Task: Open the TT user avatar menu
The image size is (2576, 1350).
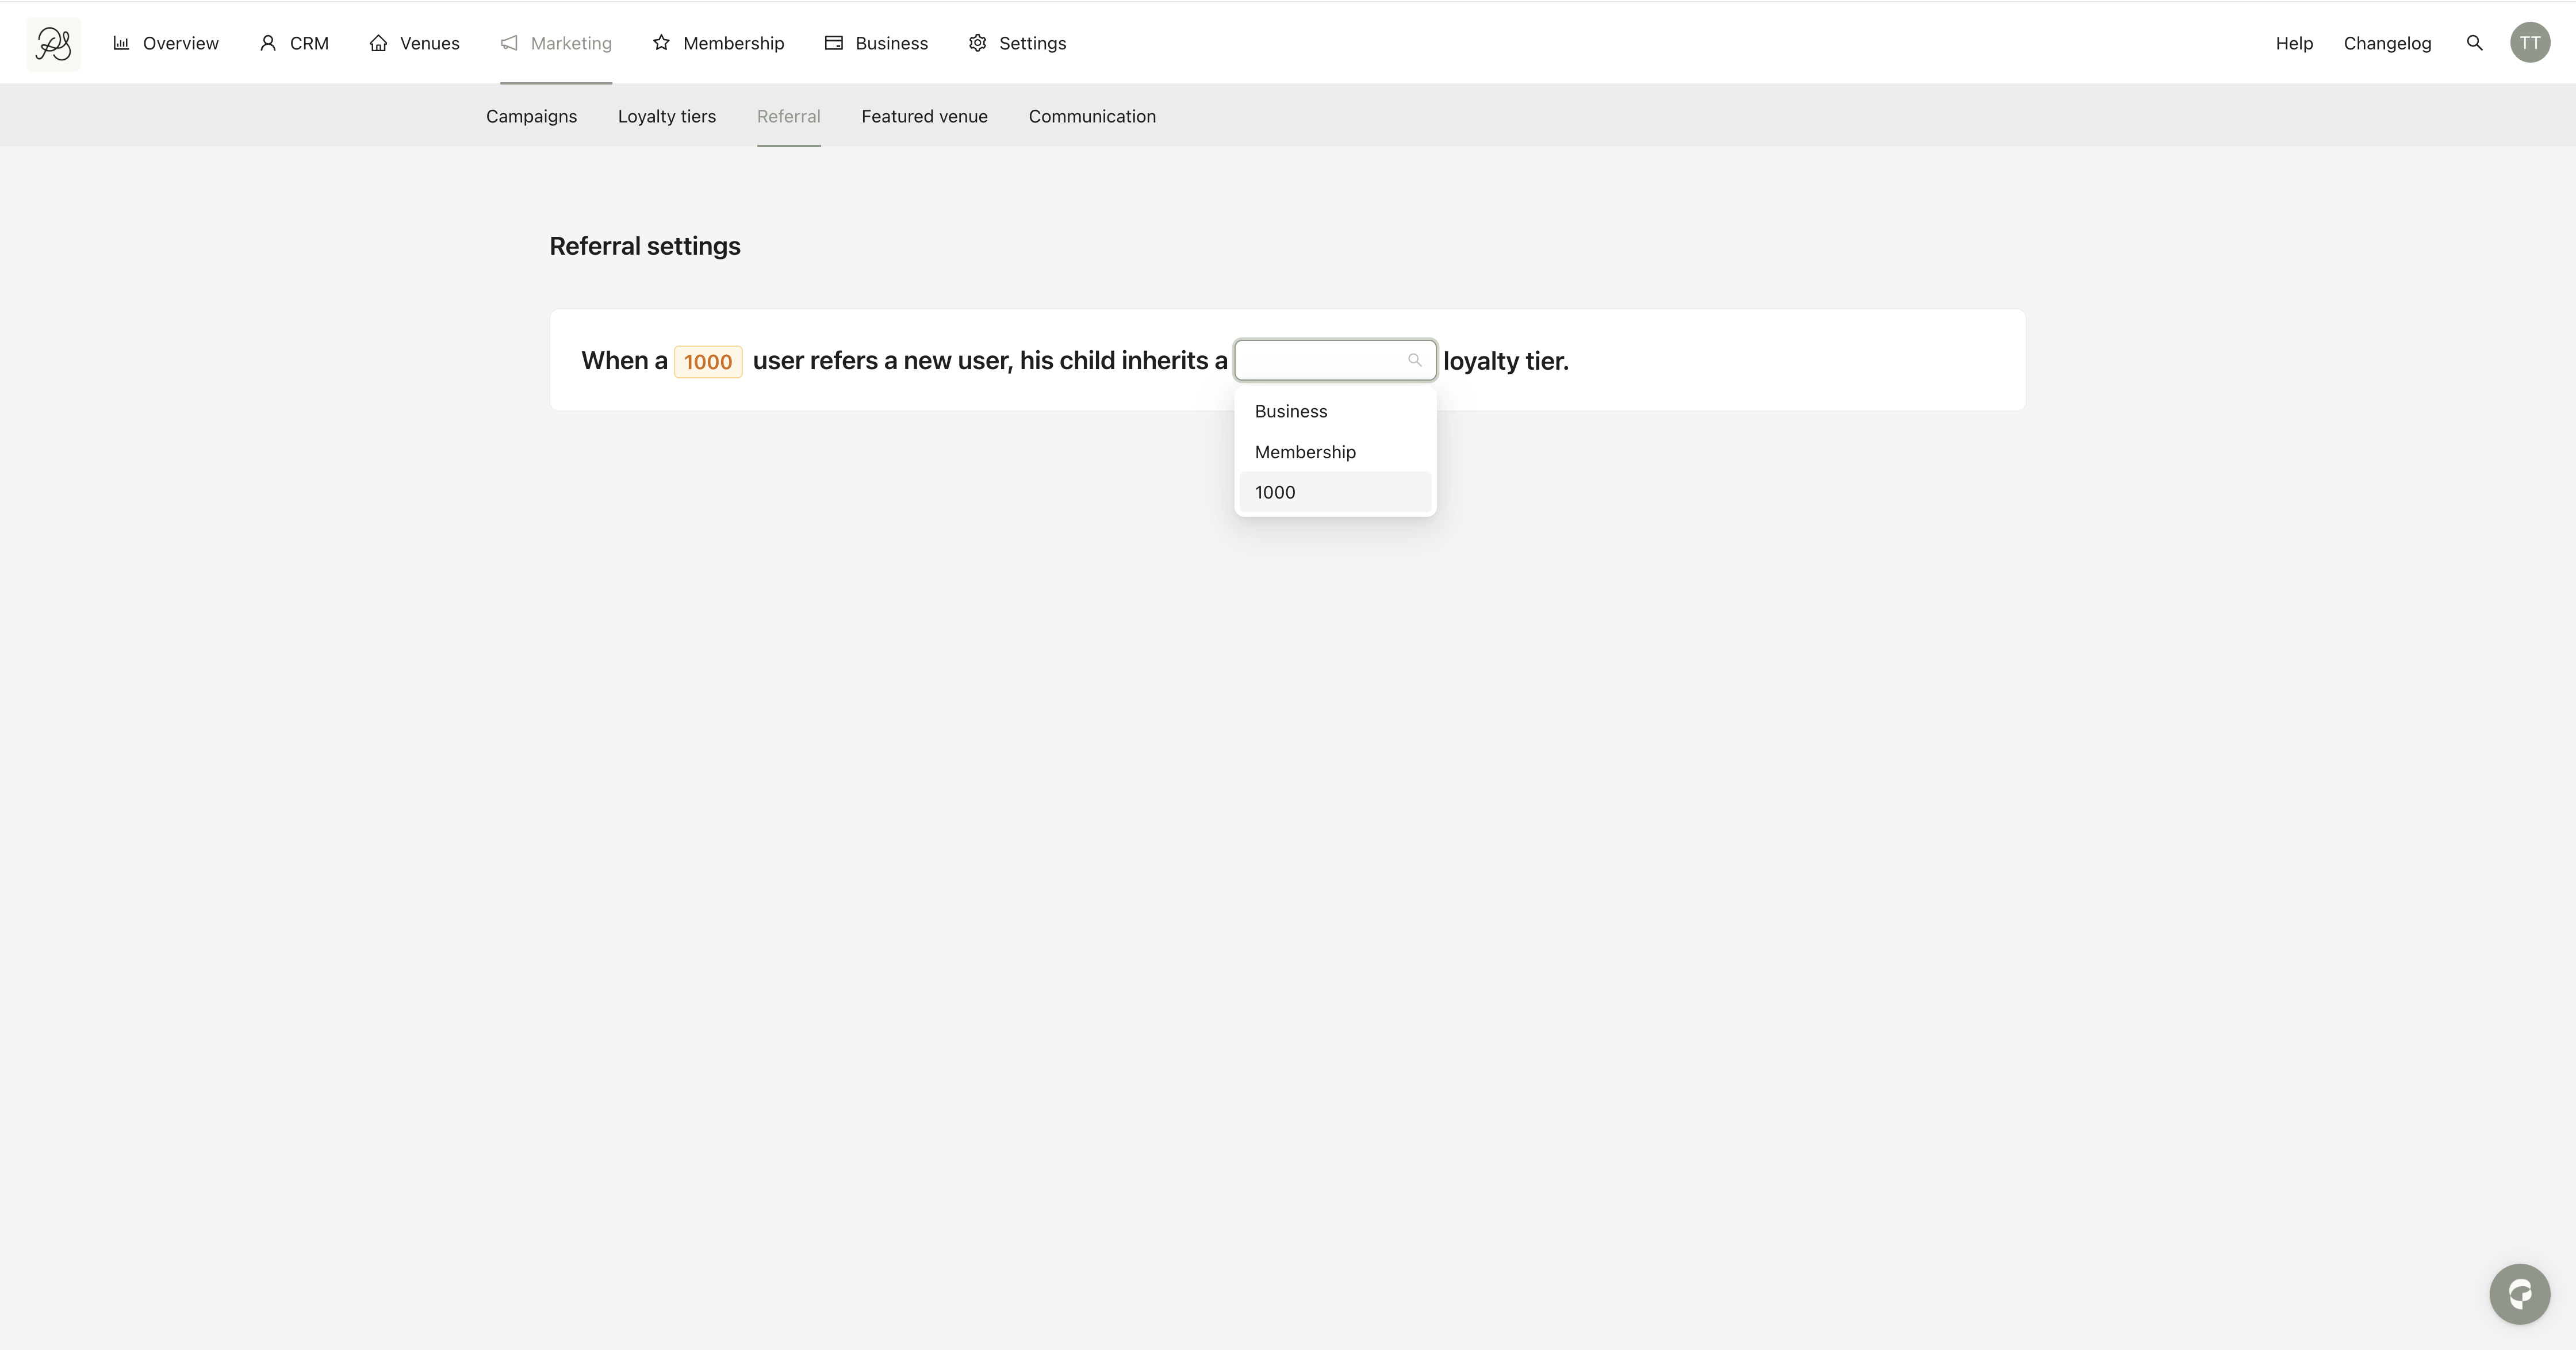Action: coord(2529,43)
